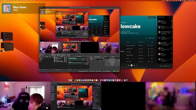Click transition Duration stepper field

click(98, 60)
